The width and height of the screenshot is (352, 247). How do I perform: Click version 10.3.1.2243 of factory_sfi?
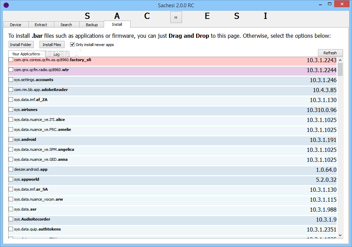[321, 60]
